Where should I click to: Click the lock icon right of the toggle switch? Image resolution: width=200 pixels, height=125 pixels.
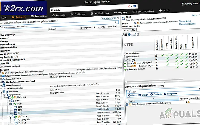[138, 34]
